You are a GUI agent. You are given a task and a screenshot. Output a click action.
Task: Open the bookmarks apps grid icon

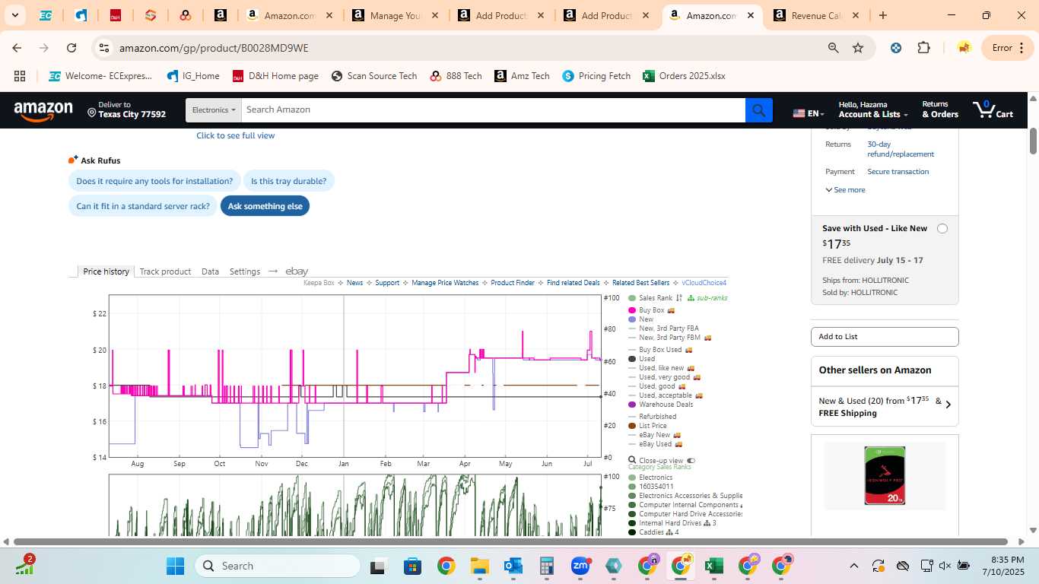[20, 76]
